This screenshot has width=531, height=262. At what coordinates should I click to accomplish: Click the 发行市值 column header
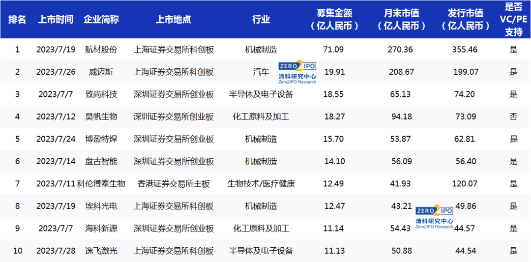(466, 19)
